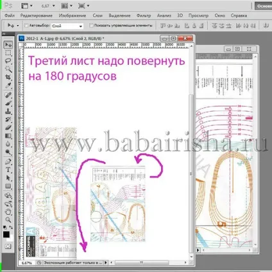Open the Редактирование menu
The image size is (272, 272).
(x=37, y=15)
